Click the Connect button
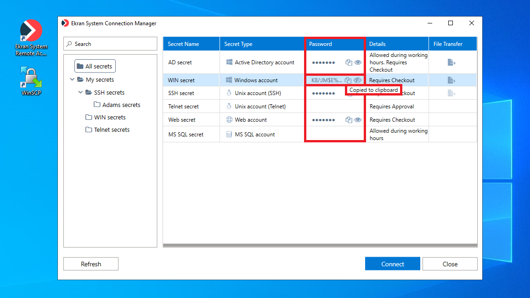 point(392,264)
